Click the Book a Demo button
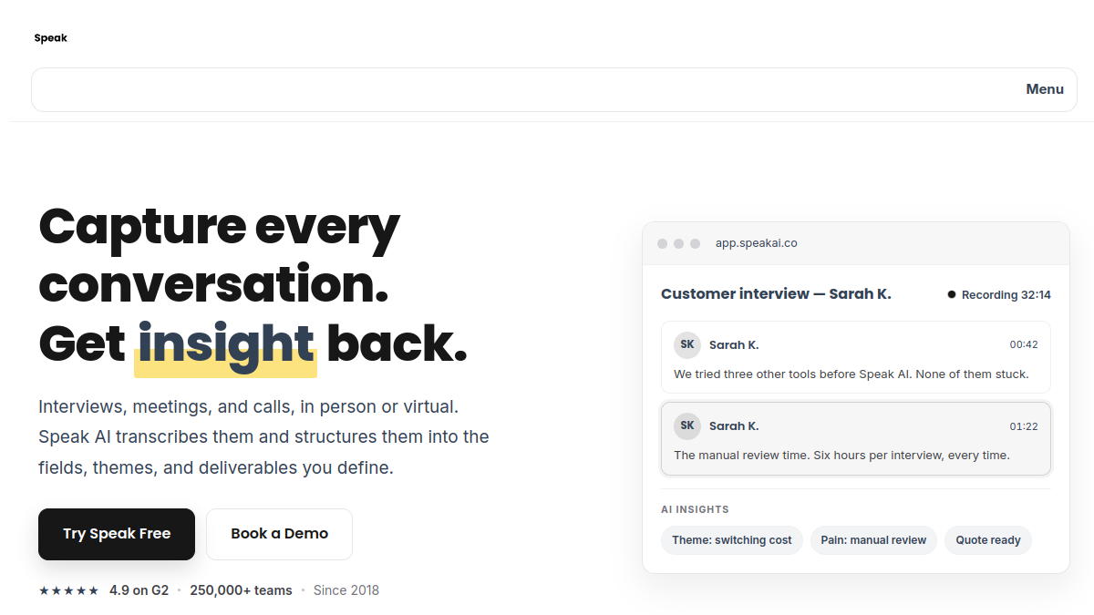This screenshot has width=1094, height=615. tap(279, 534)
